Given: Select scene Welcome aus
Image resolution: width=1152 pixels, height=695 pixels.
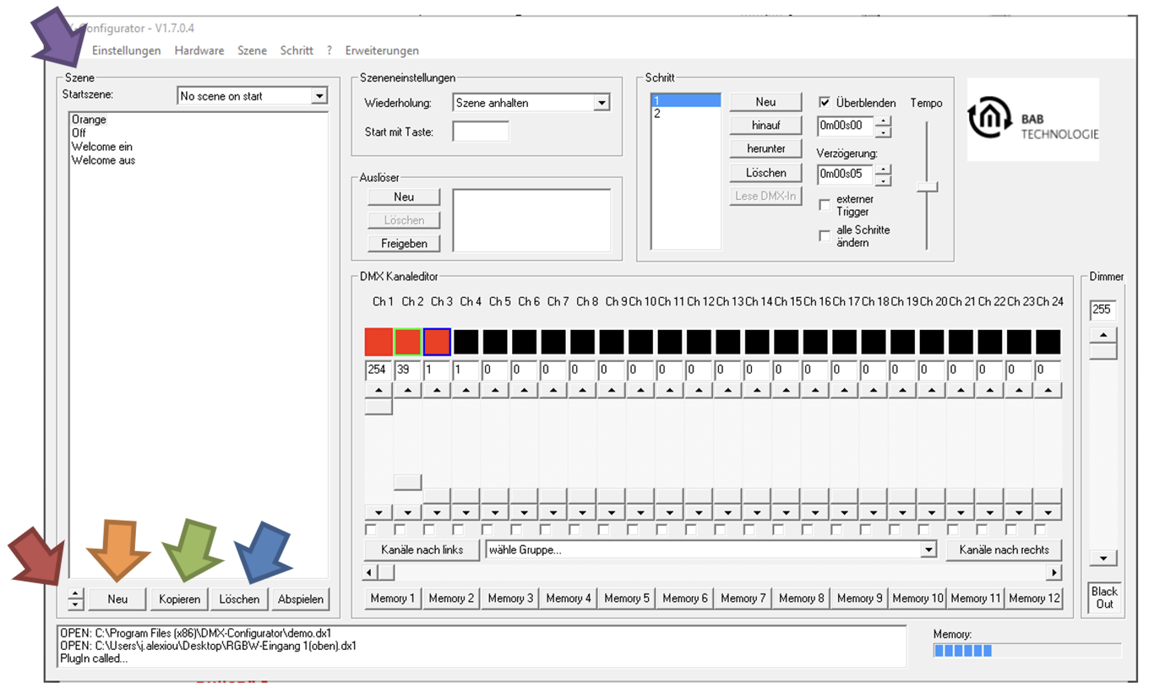Looking at the screenshot, I should (103, 160).
